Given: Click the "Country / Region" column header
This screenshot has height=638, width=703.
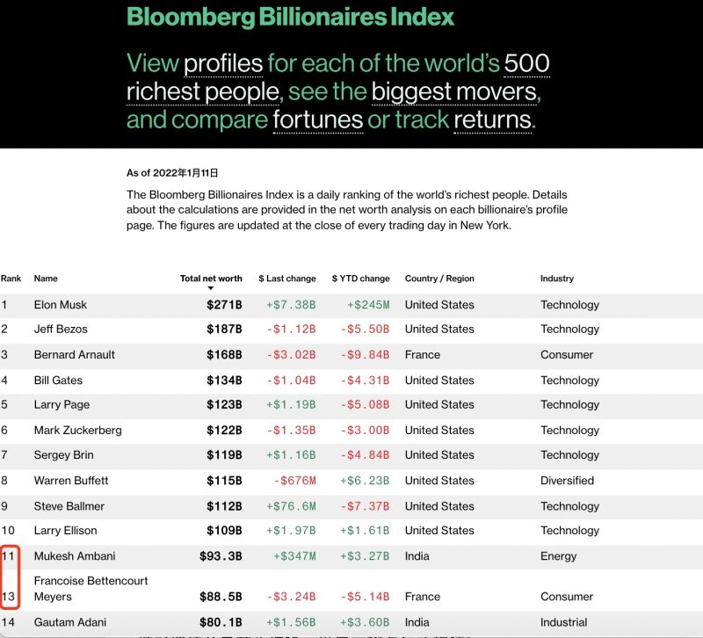Looking at the screenshot, I should click(439, 279).
